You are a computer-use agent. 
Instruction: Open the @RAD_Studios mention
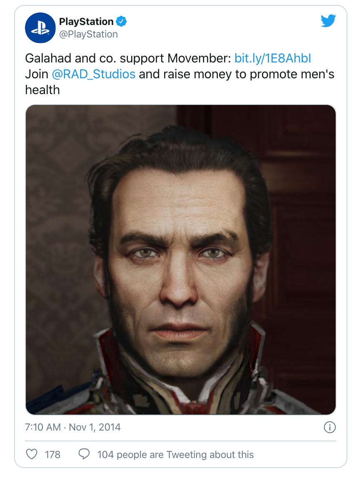click(x=94, y=74)
